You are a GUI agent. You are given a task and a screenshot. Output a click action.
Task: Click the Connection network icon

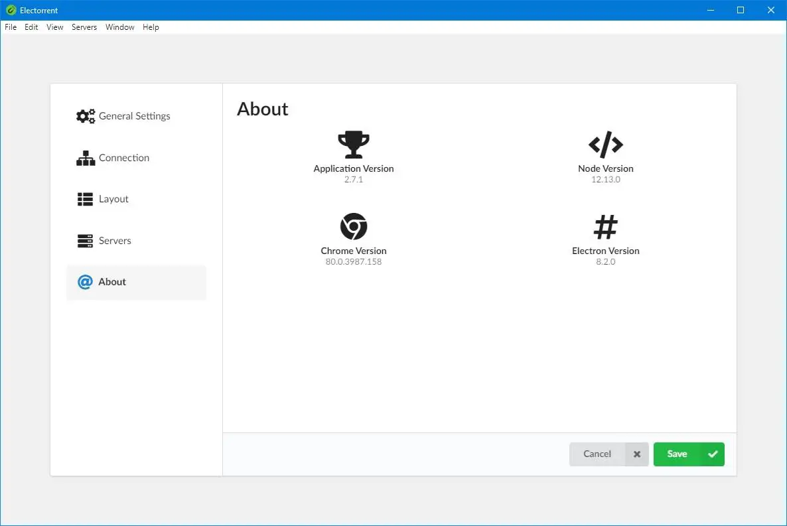coord(86,158)
